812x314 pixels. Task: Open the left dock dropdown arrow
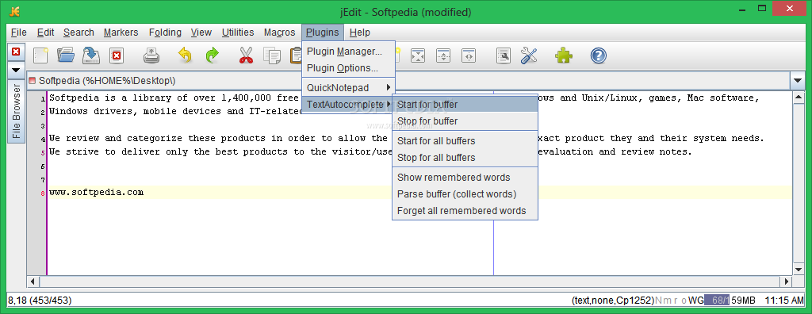click(16, 70)
